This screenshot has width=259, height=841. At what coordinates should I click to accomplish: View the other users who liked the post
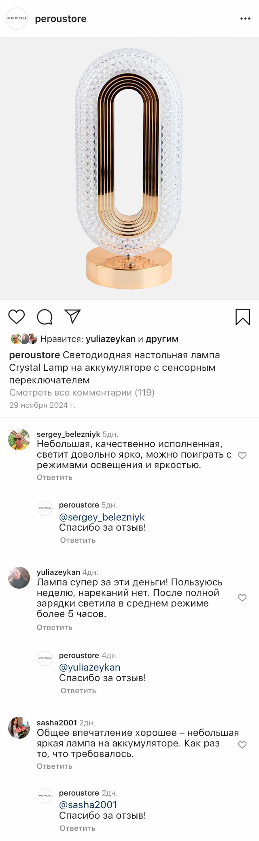[162, 339]
